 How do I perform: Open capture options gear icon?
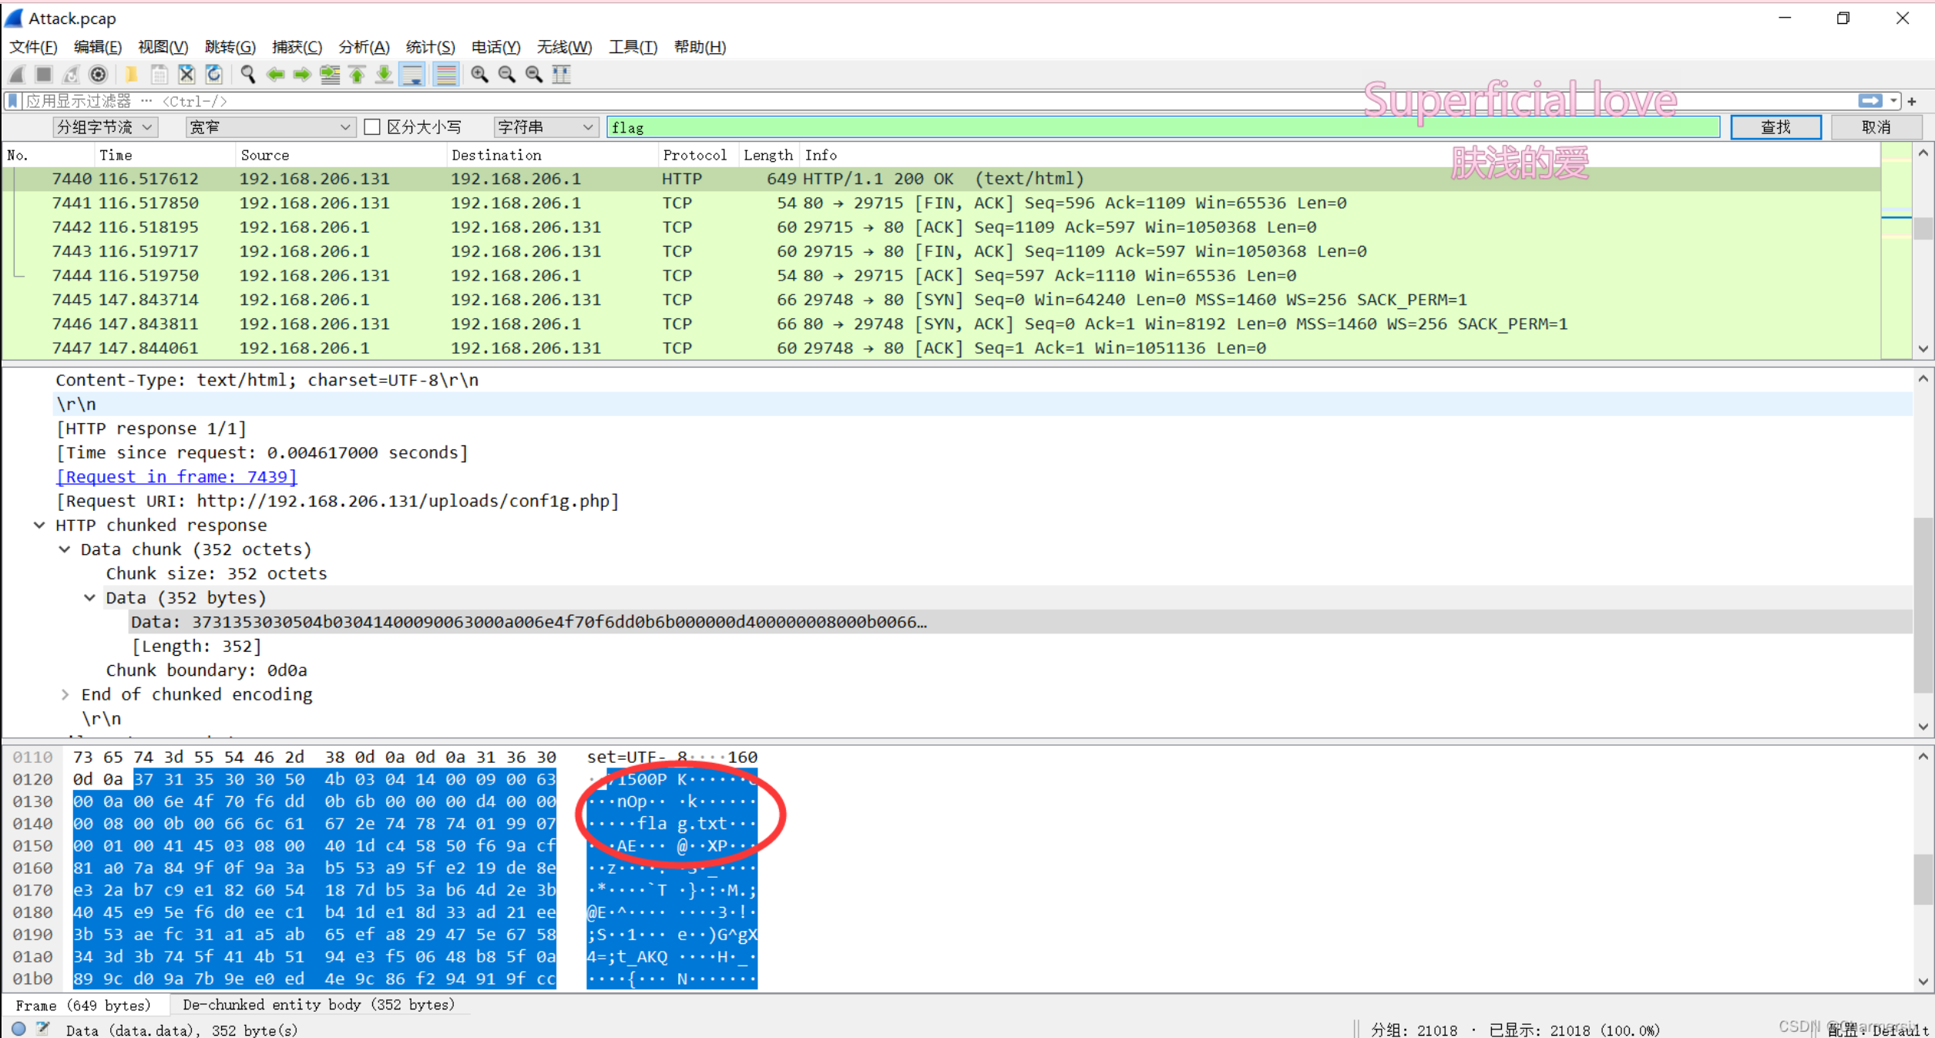coord(98,75)
